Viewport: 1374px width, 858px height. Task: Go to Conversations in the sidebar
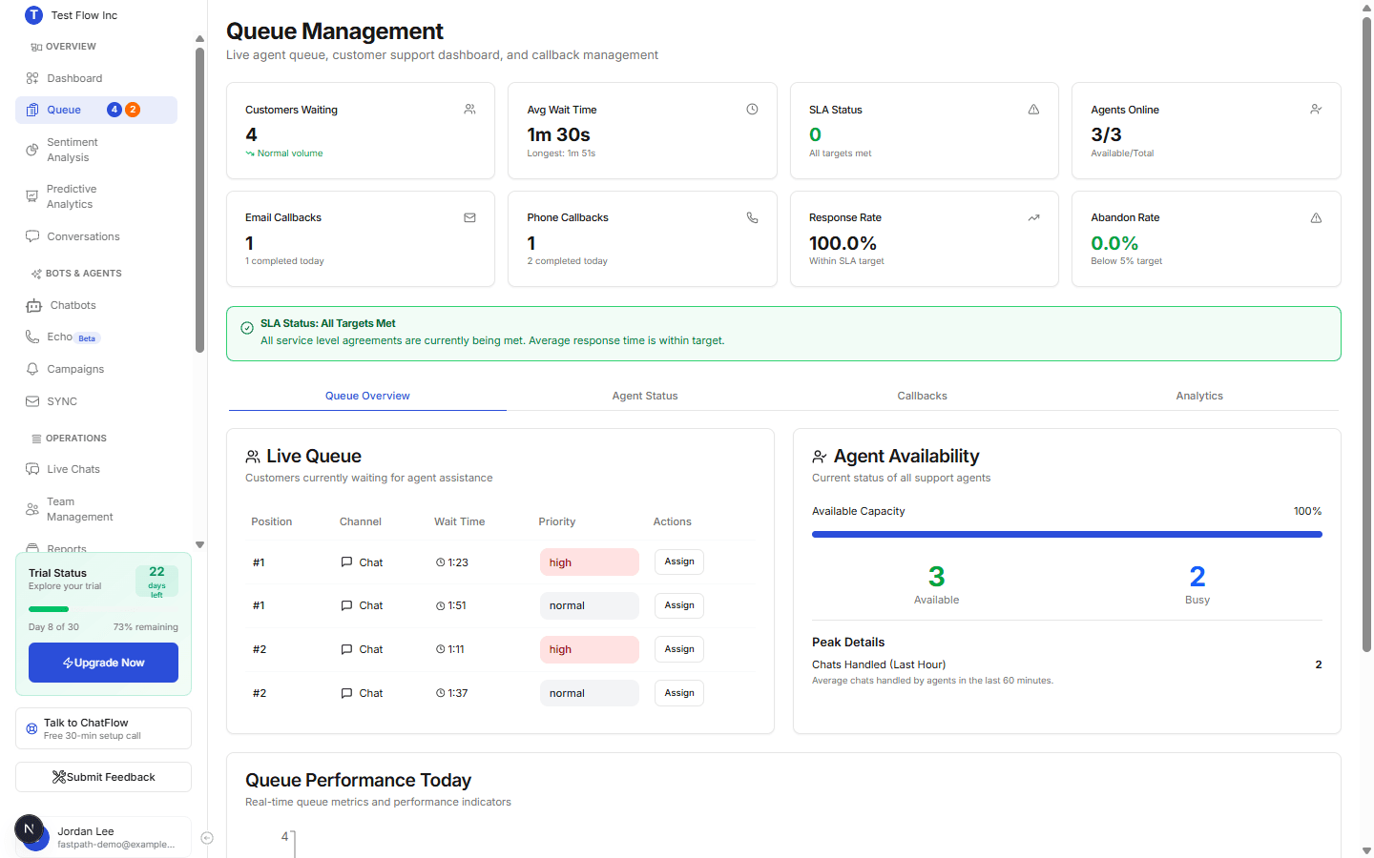[x=96, y=236]
